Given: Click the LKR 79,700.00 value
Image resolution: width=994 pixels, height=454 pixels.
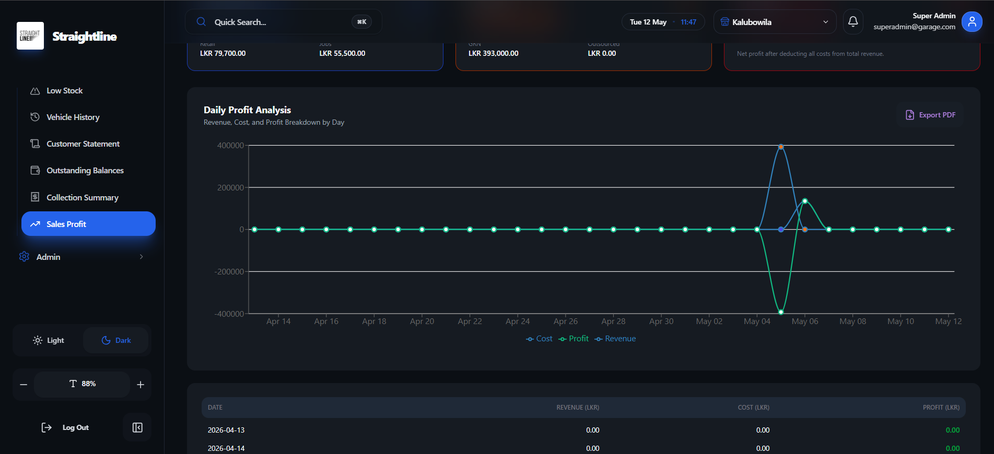Looking at the screenshot, I should coord(223,53).
